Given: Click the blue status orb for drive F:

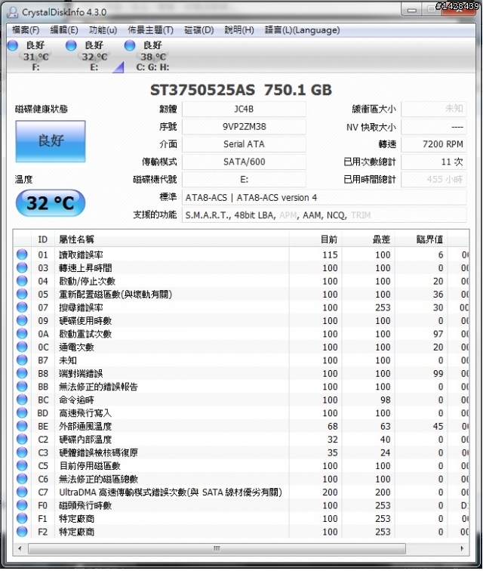Looking at the screenshot, I should point(13,45).
